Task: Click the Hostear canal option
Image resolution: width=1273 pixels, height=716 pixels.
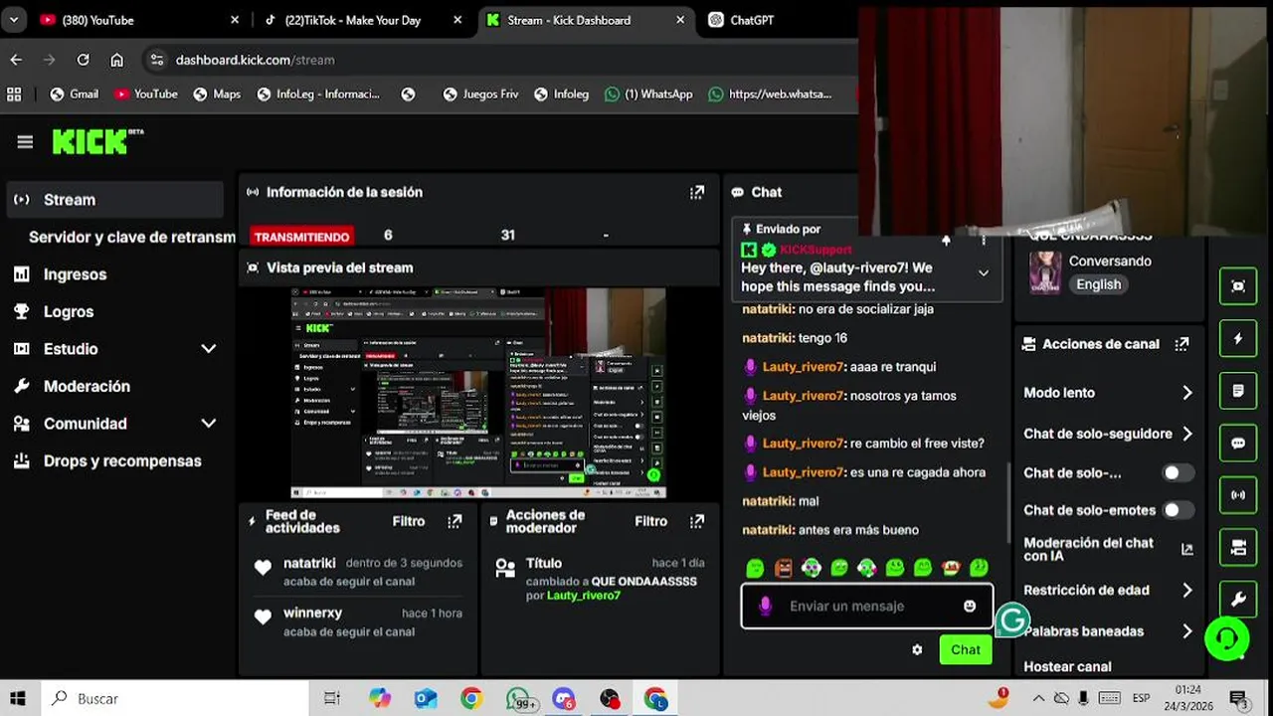Action: pyautogui.click(x=1067, y=667)
